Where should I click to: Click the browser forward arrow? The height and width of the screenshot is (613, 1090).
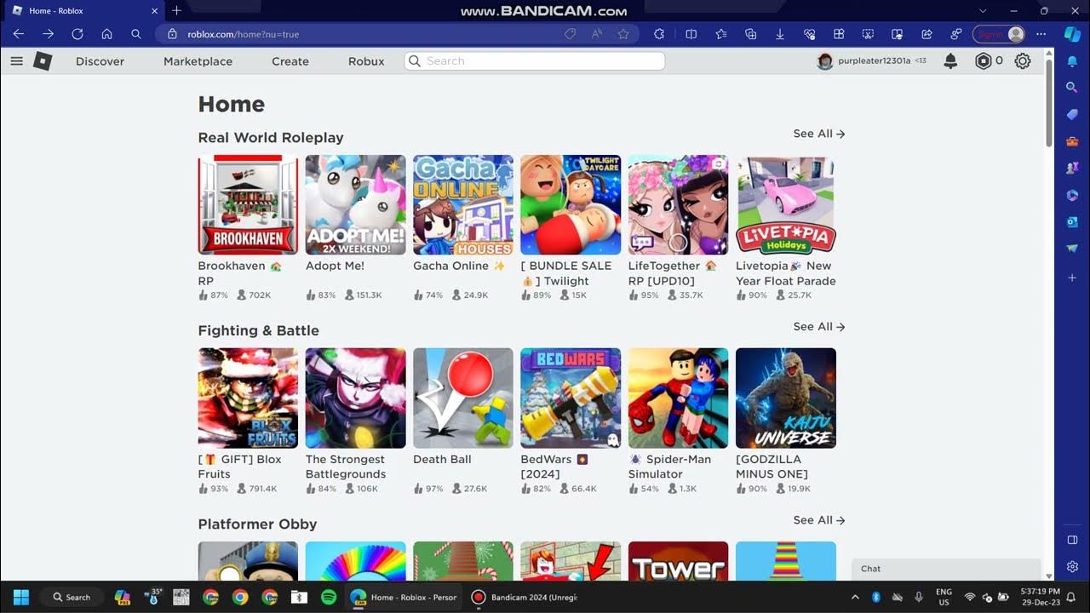click(x=48, y=34)
